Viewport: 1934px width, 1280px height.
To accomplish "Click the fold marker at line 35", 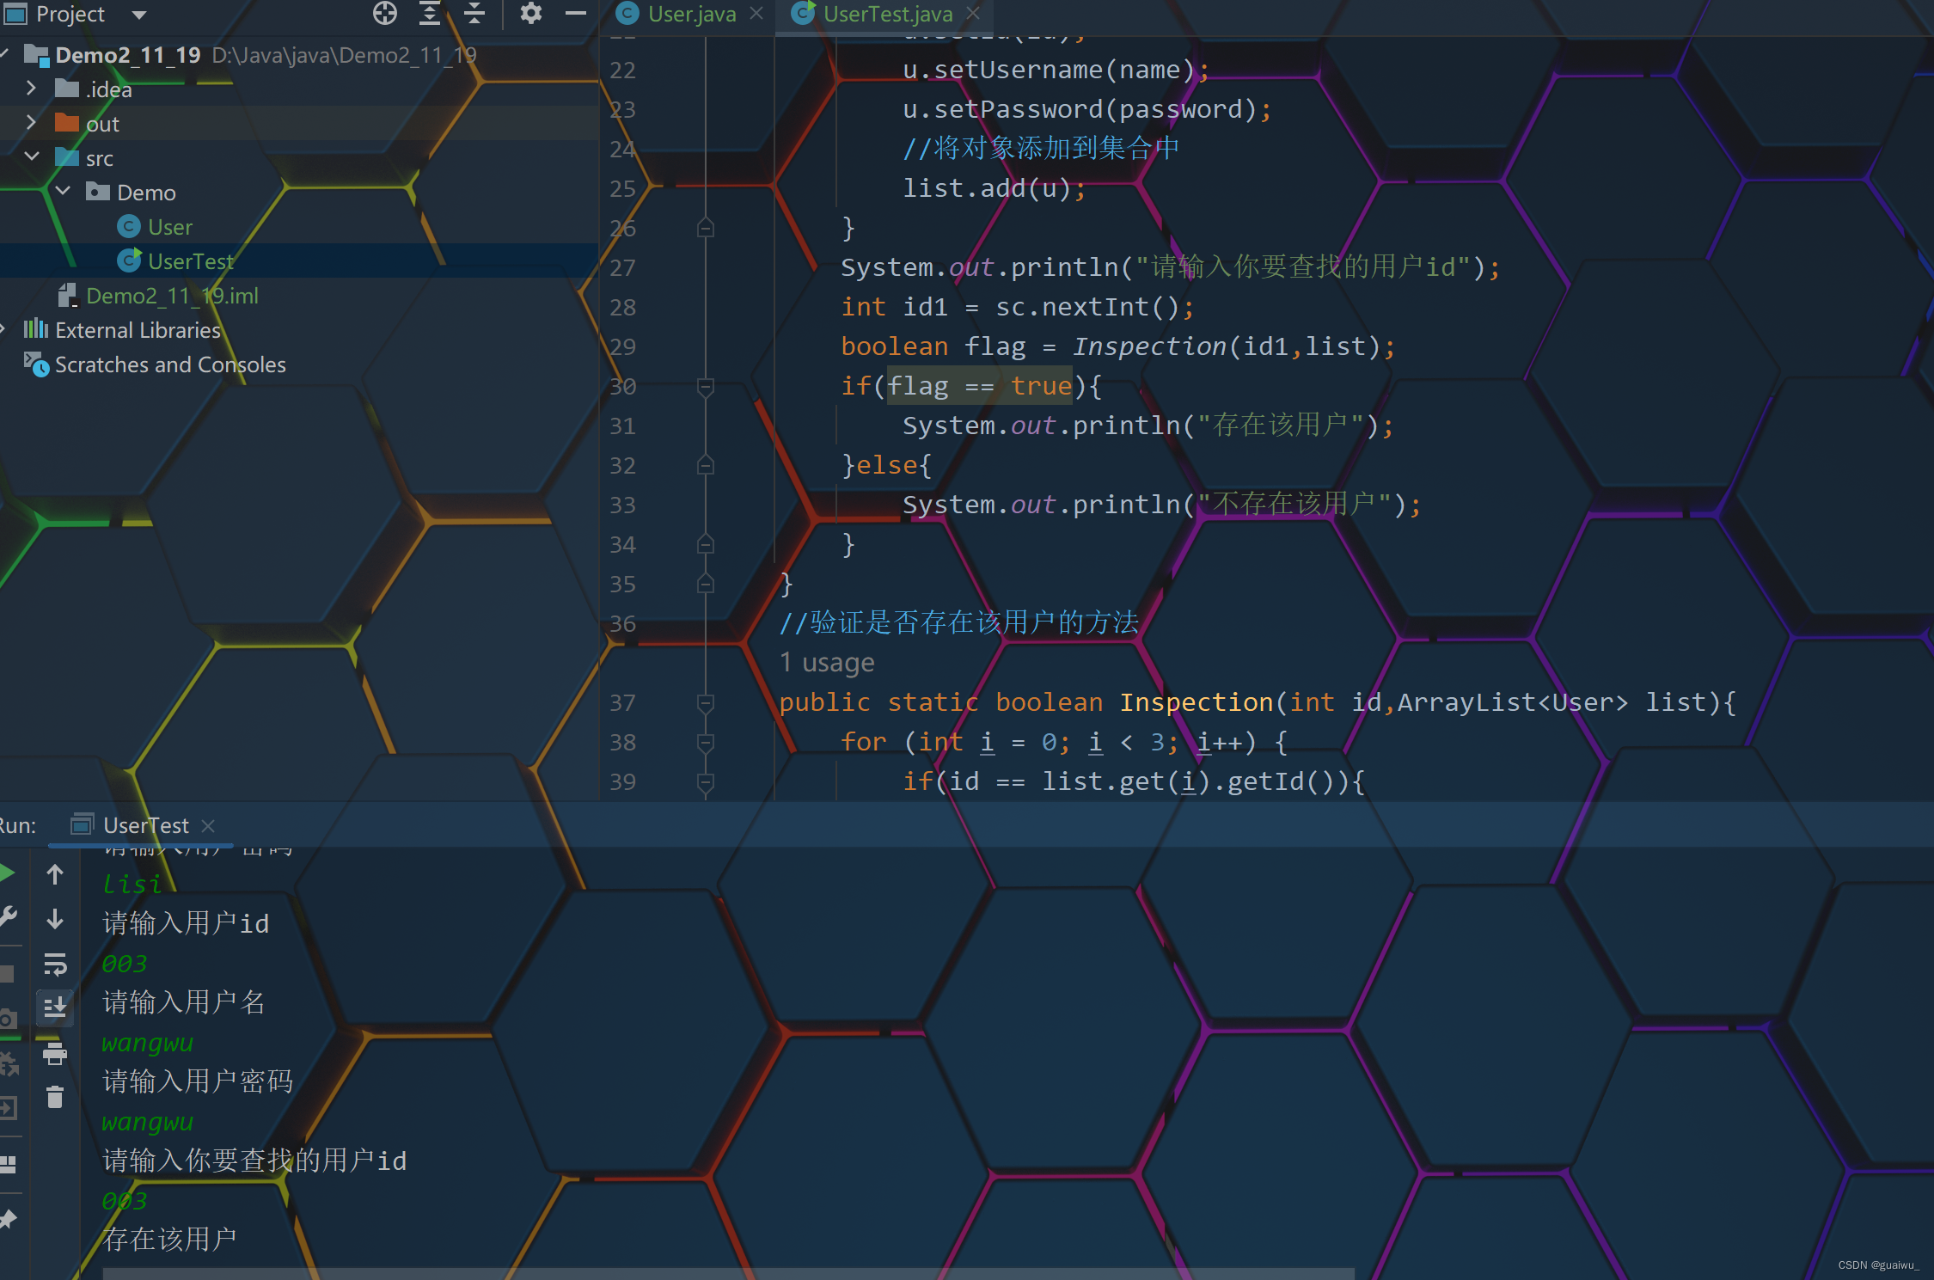I will [706, 585].
